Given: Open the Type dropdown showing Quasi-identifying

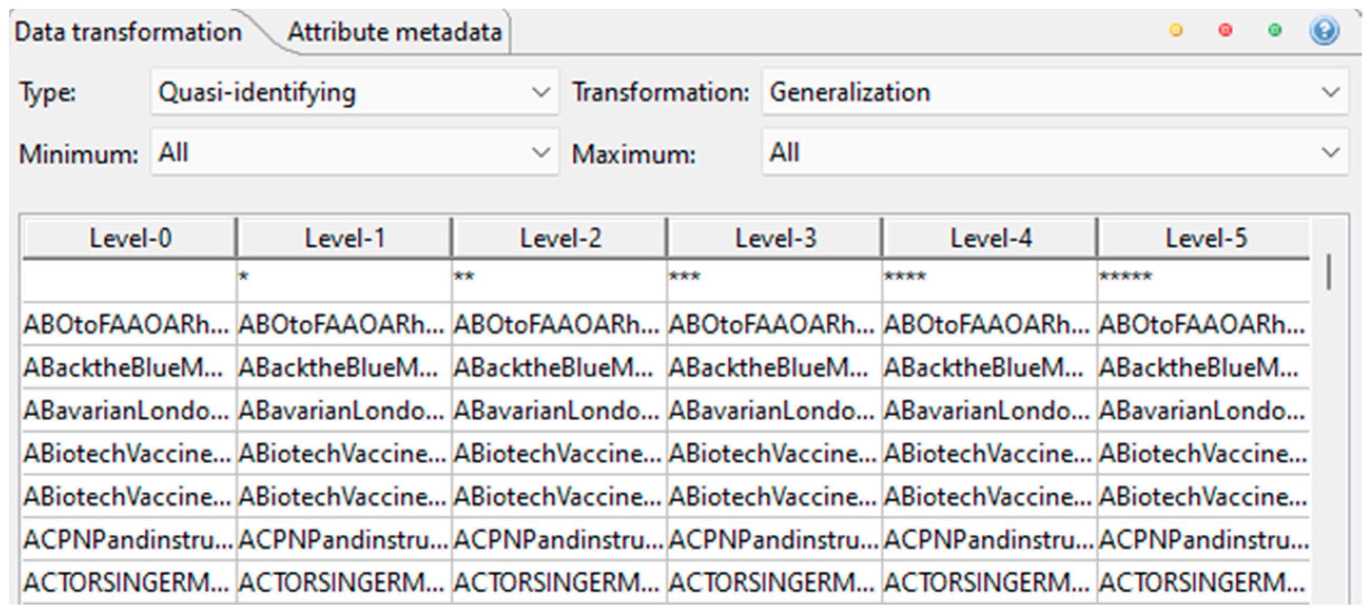Looking at the screenshot, I should 355,92.
